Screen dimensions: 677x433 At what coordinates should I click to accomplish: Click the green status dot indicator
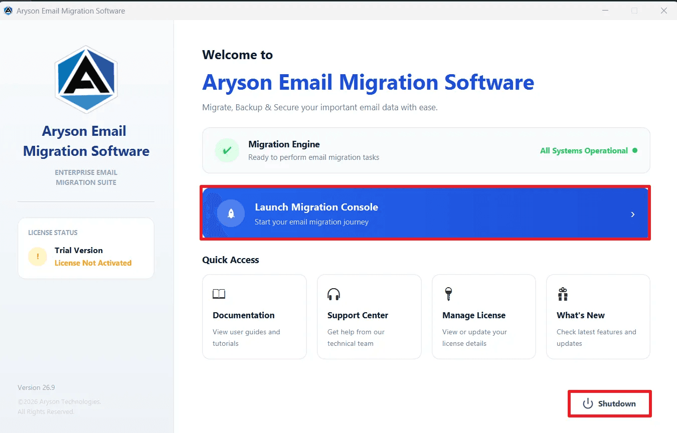[x=635, y=150]
